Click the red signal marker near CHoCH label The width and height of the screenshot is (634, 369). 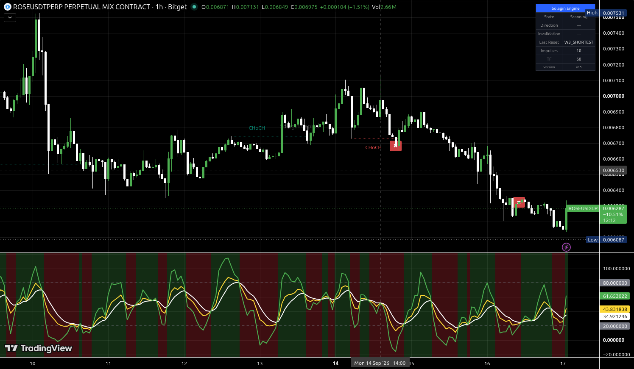click(395, 145)
